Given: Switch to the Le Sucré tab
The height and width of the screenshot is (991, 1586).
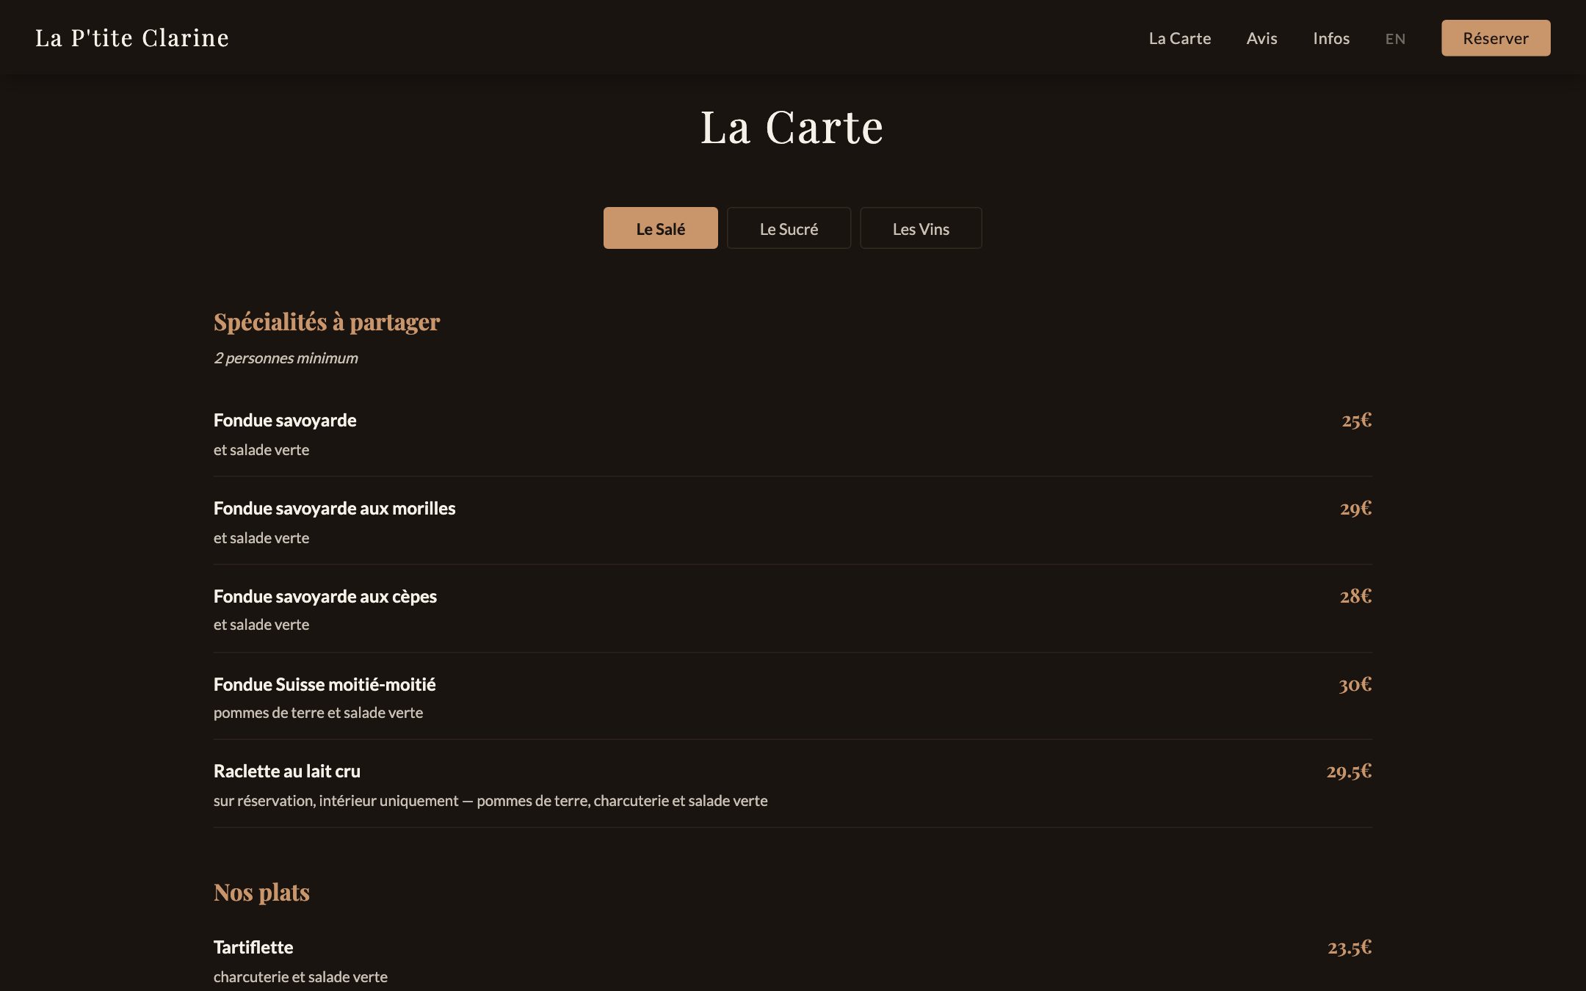Looking at the screenshot, I should [789, 228].
